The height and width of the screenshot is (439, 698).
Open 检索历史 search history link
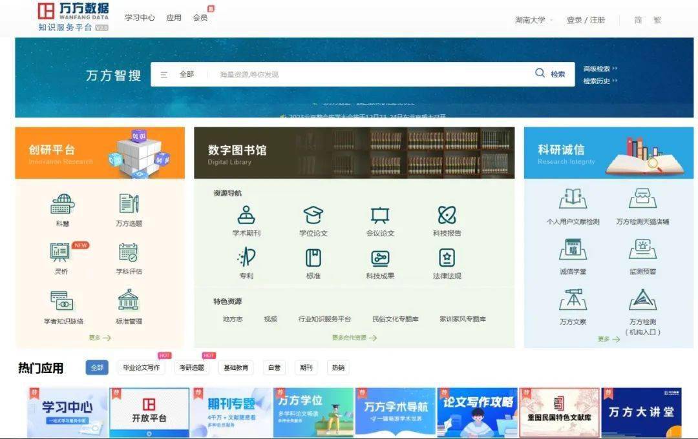click(600, 81)
